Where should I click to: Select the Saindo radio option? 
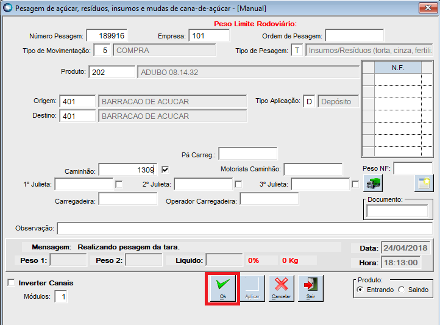(x=402, y=290)
